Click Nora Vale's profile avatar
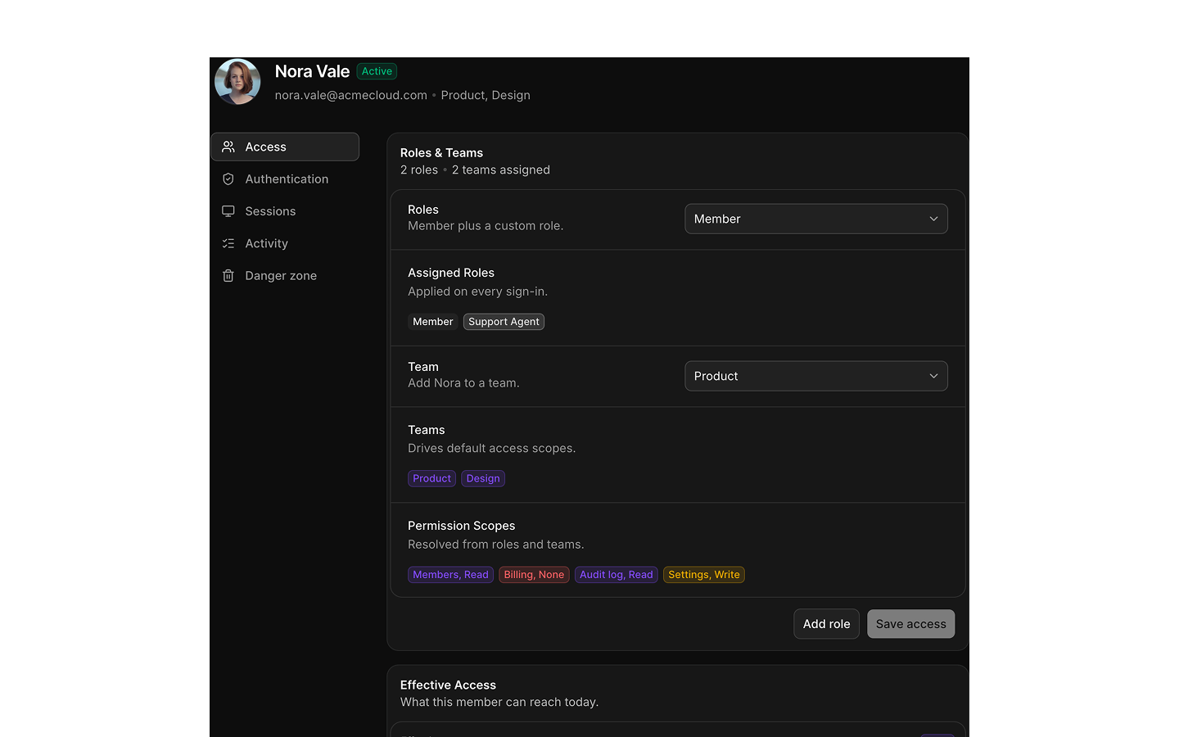Image resolution: width=1179 pixels, height=737 pixels. click(x=237, y=82)
